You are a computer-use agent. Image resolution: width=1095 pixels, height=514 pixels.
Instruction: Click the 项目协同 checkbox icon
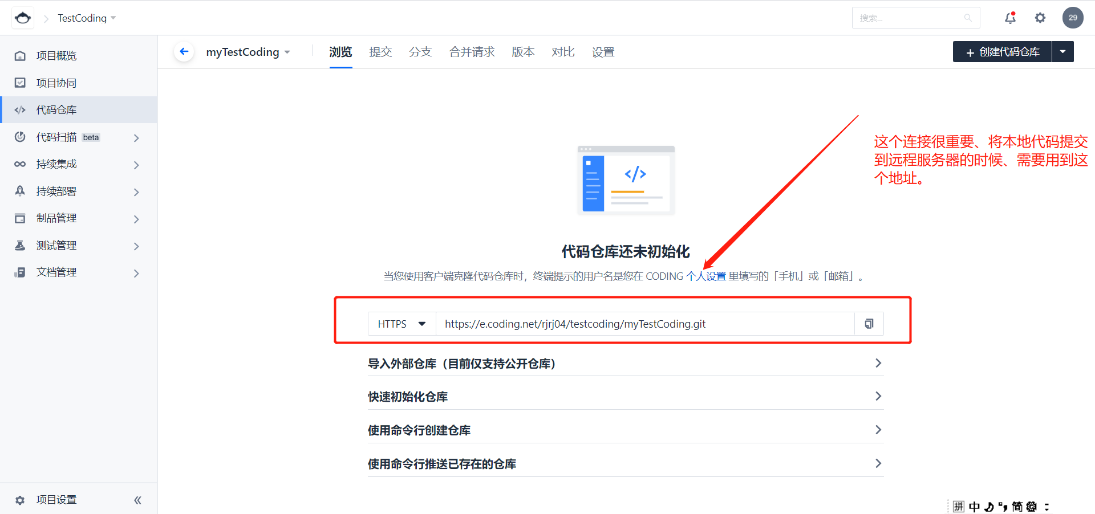[20, 83]
